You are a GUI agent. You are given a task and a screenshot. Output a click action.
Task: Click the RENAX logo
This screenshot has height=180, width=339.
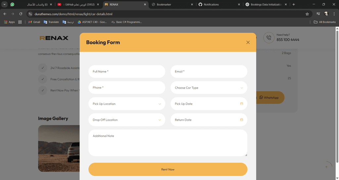(x=54, y=38)
